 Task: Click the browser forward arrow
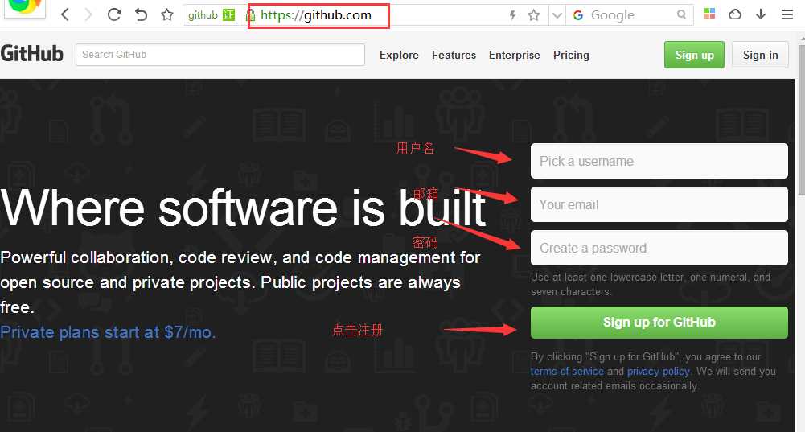88,15
